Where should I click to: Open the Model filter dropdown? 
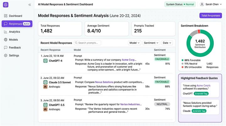tap(134, 43)
